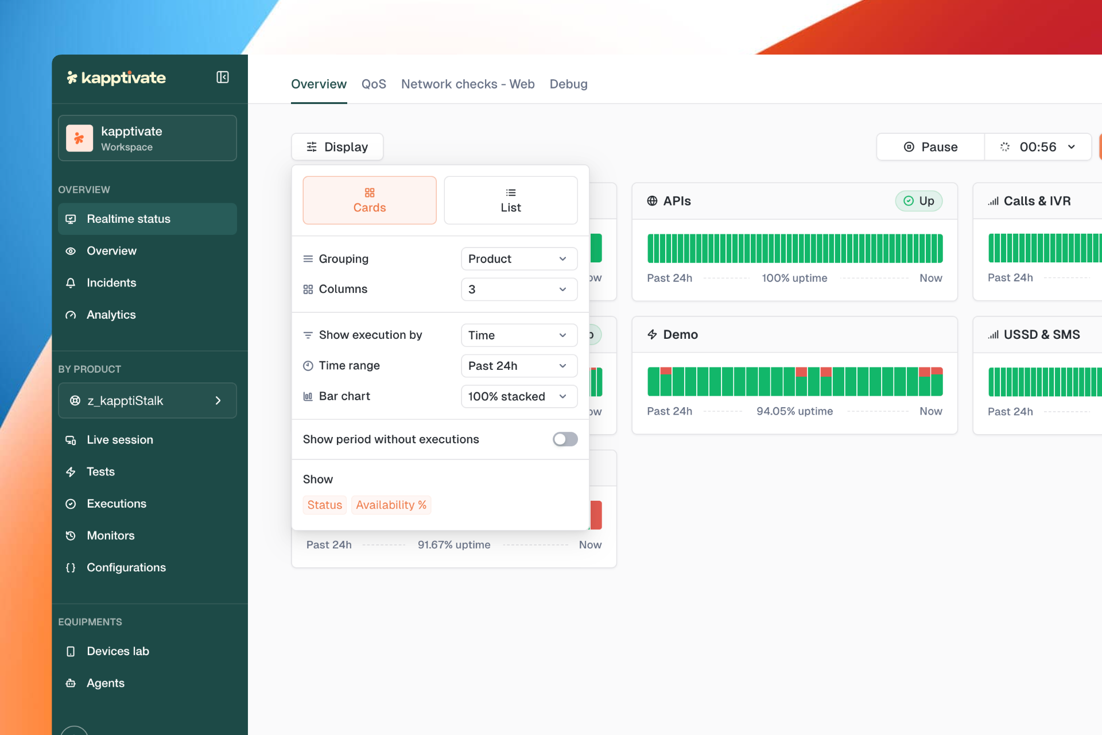Screen dimensions: 1102x735
Task: Collapse the sidebar with the panel icon
Action: (223, 78)
